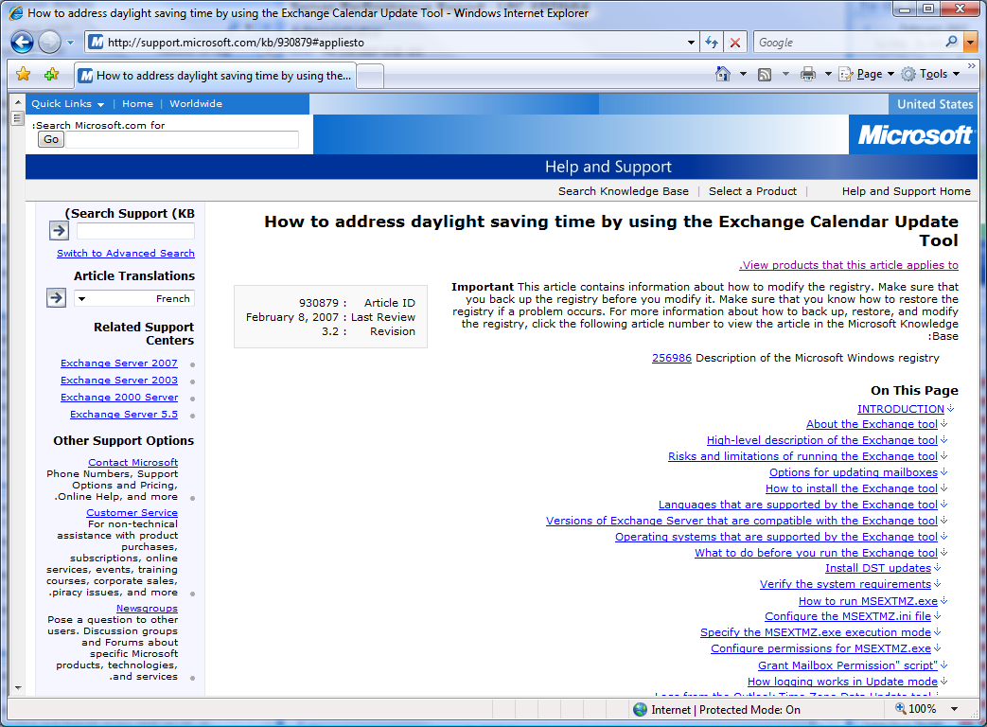Open the Exchange Server 2007 support link
Screen dimensions: 987x727
119,363
